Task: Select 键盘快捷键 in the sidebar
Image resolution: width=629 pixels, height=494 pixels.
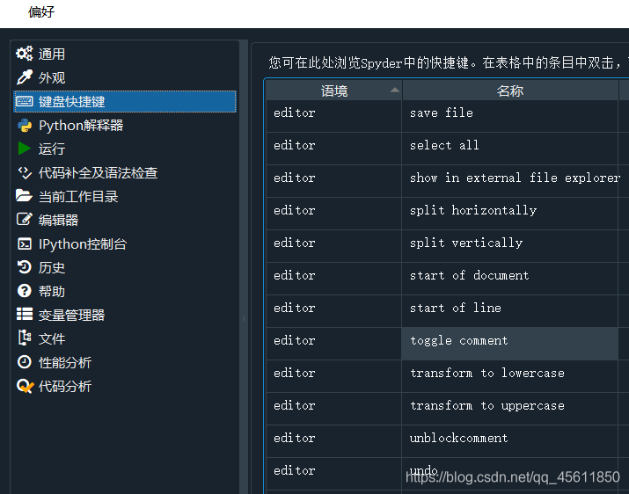Action: point(125,101)
